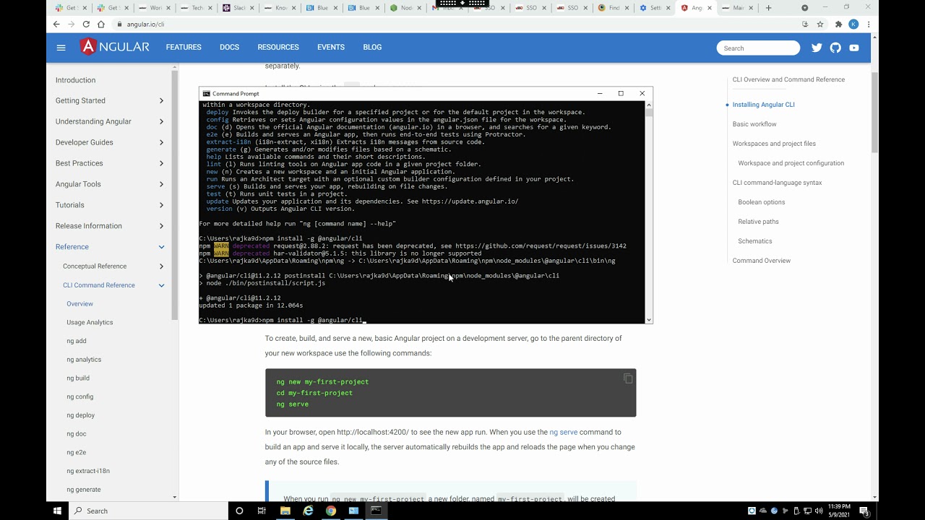Open the Command Prompt taskbar icon
This screenshot has width=925, height=520.
[x=376, y=511]
